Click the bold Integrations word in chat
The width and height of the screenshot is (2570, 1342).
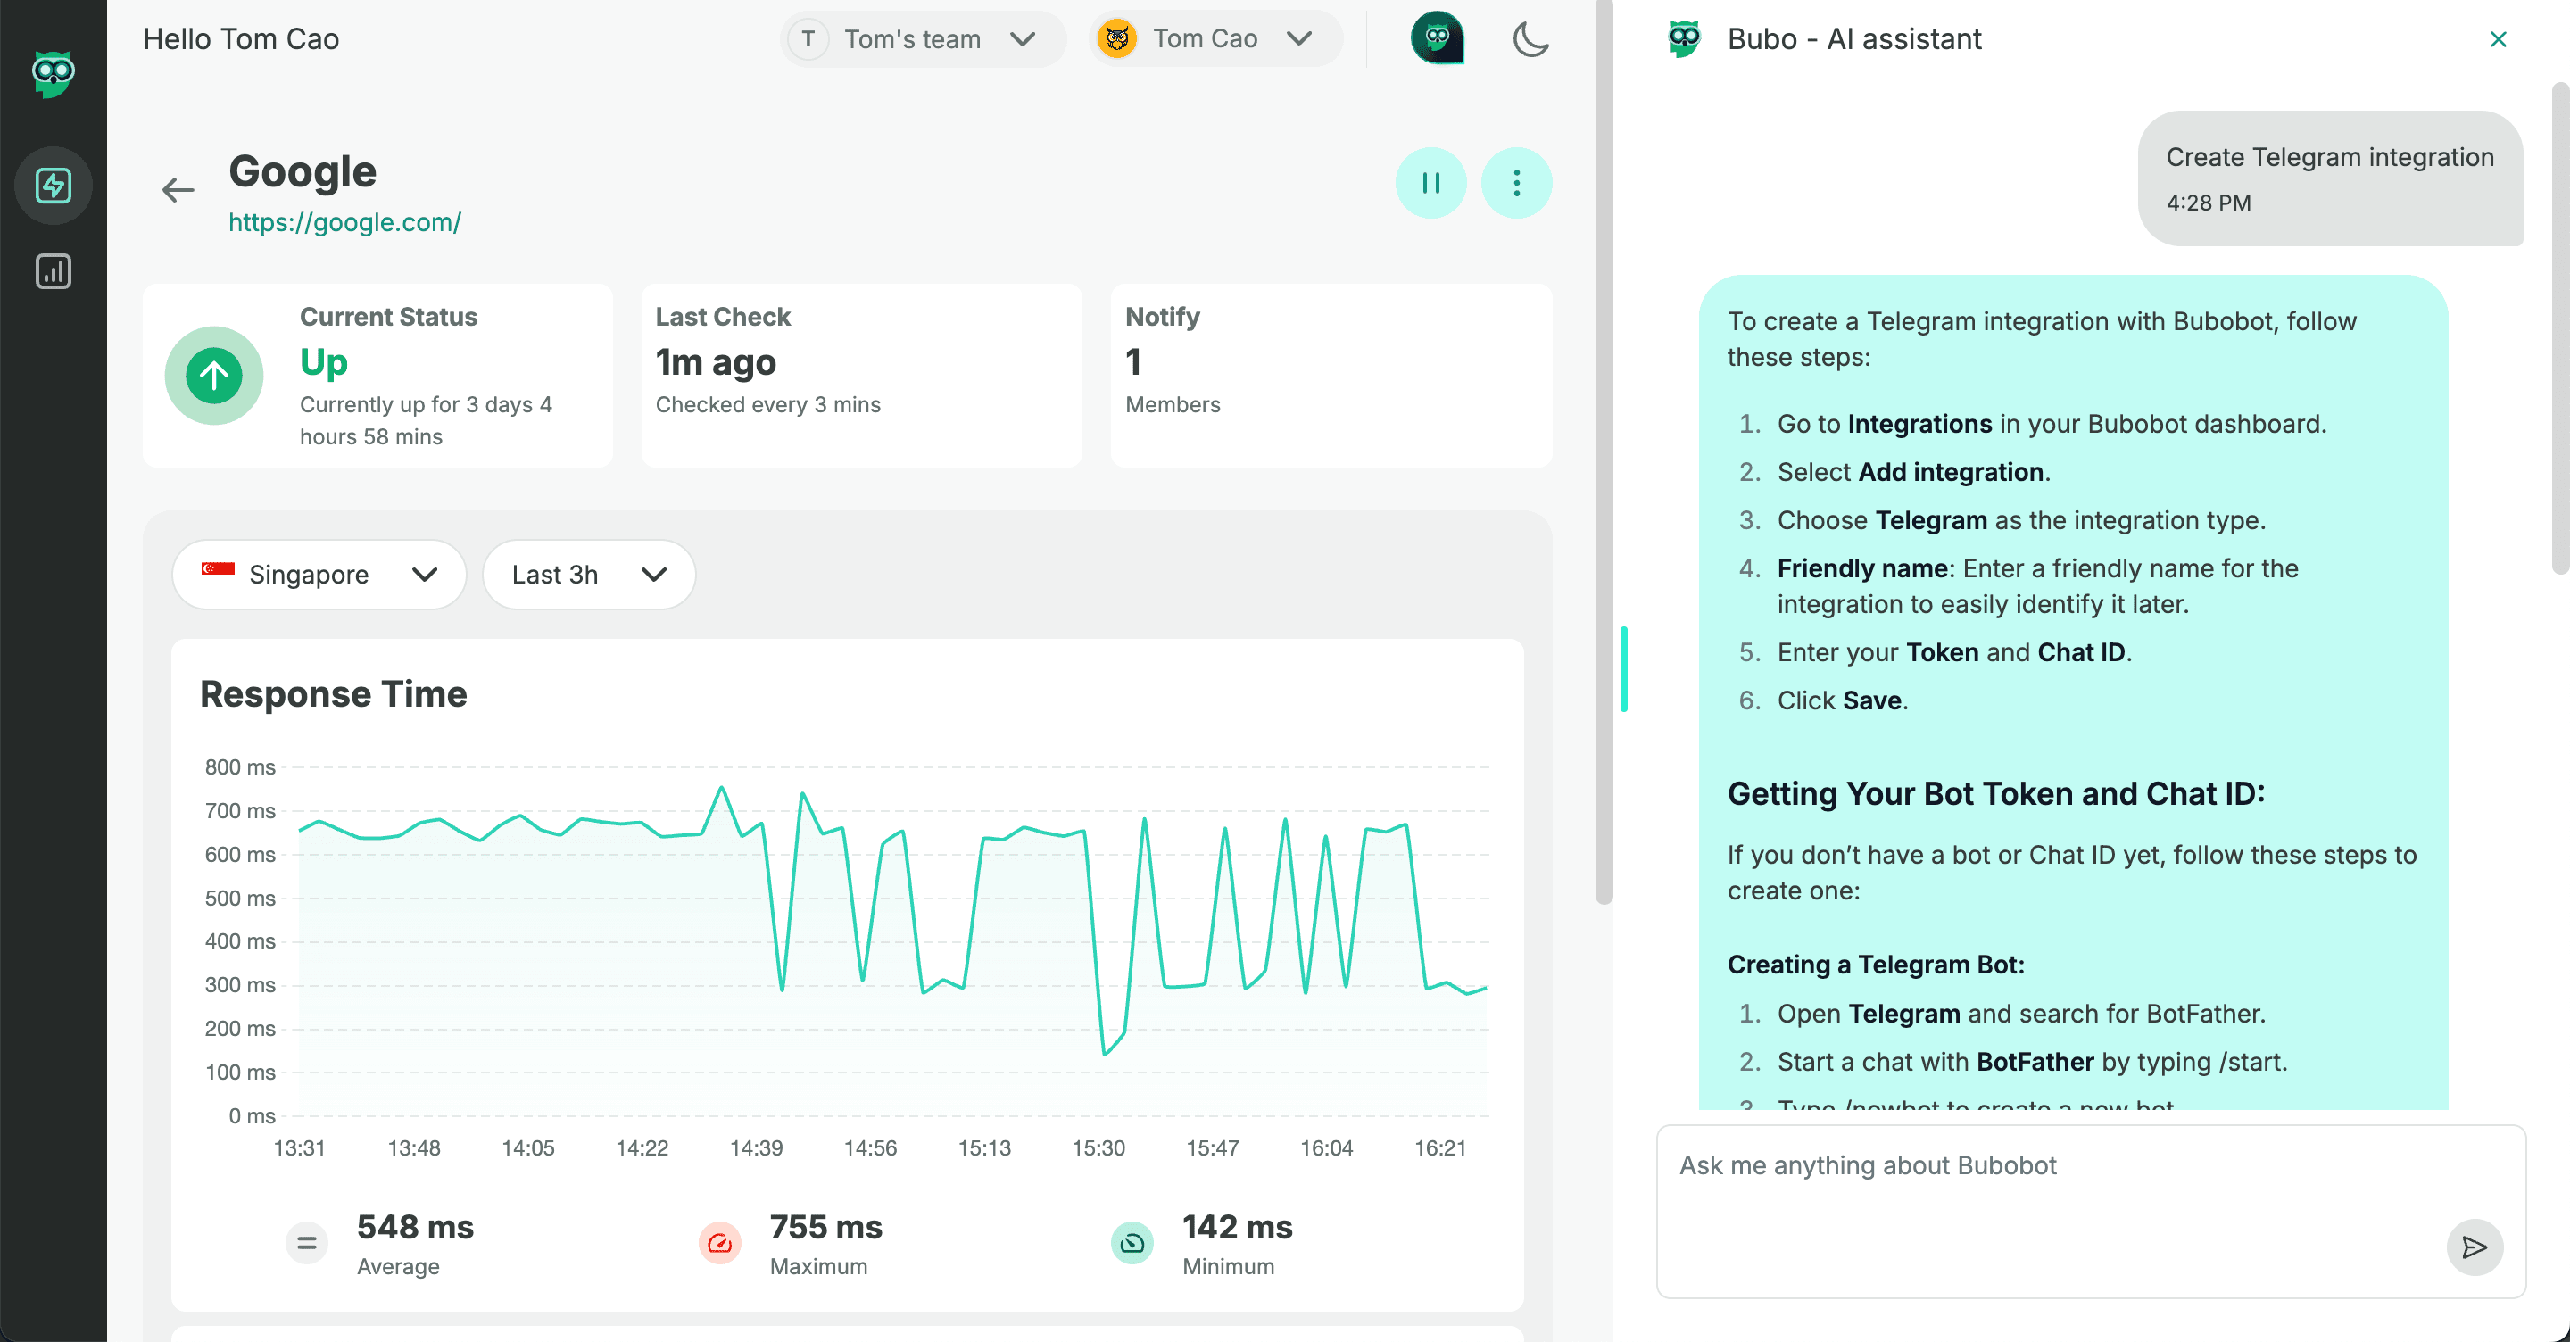pos(1919,424)
